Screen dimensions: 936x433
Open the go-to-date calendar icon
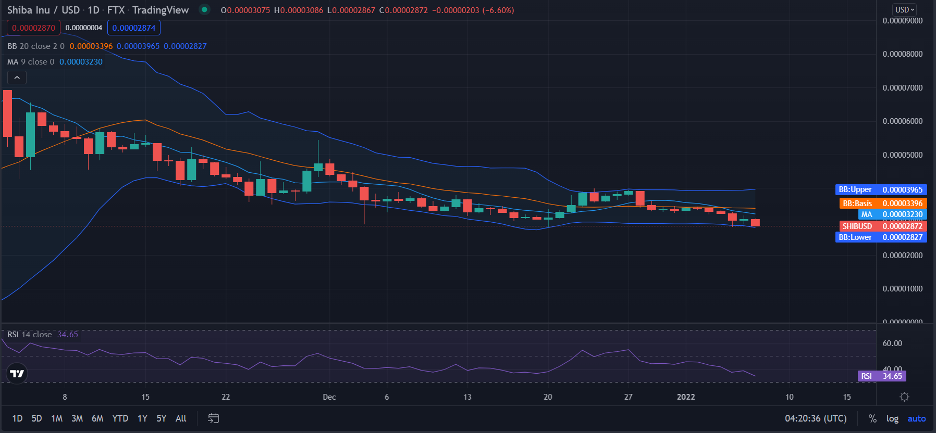point(213,418)
